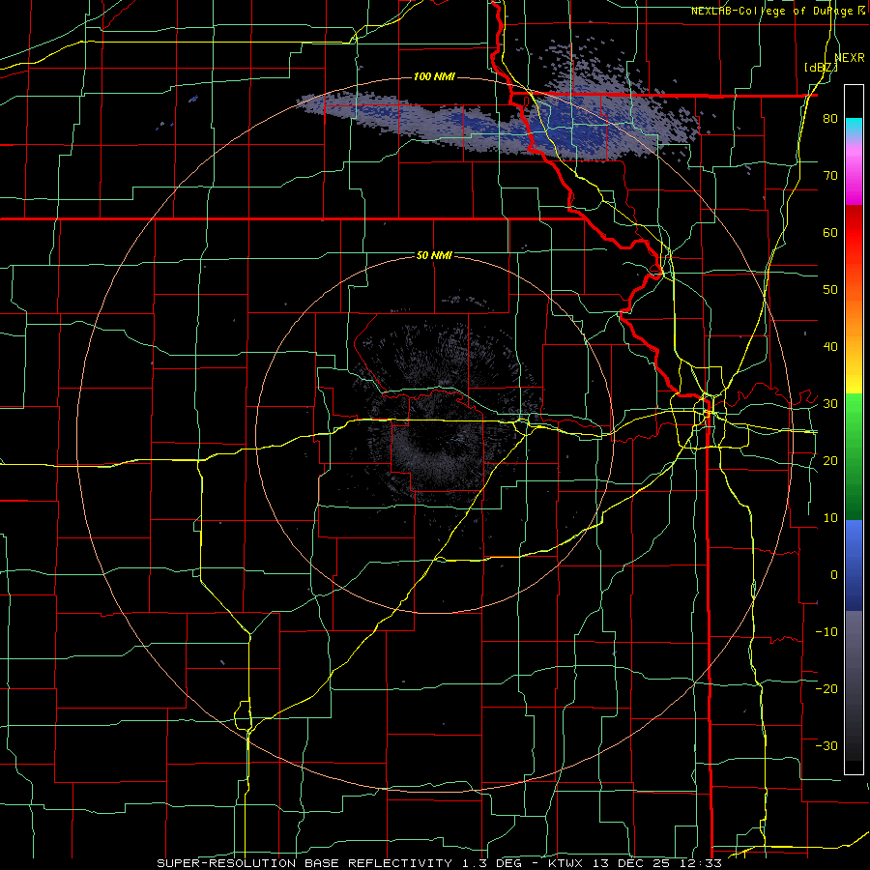Click the Super-Resolution Base Reflectivity caption
Screen dimensions: 870x870
(304, 863)
